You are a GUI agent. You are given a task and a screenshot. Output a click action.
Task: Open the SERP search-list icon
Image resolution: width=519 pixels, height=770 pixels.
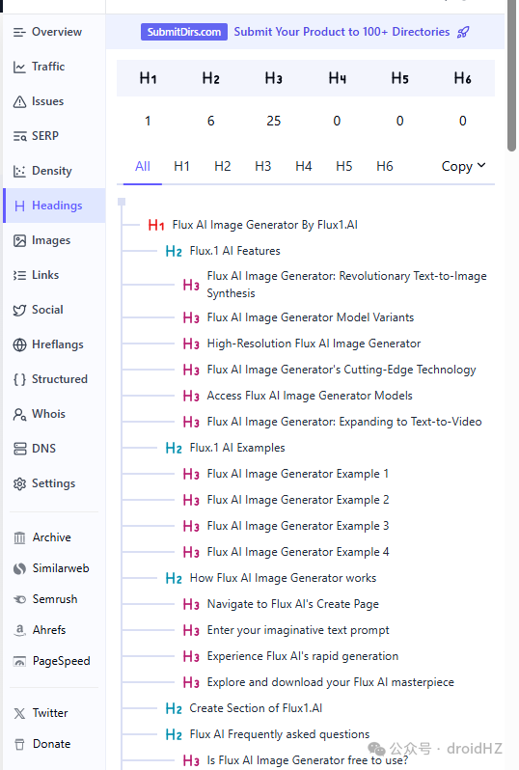(19, 136)
